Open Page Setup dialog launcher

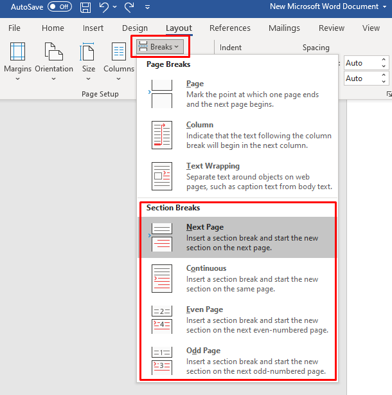(388, 94)
